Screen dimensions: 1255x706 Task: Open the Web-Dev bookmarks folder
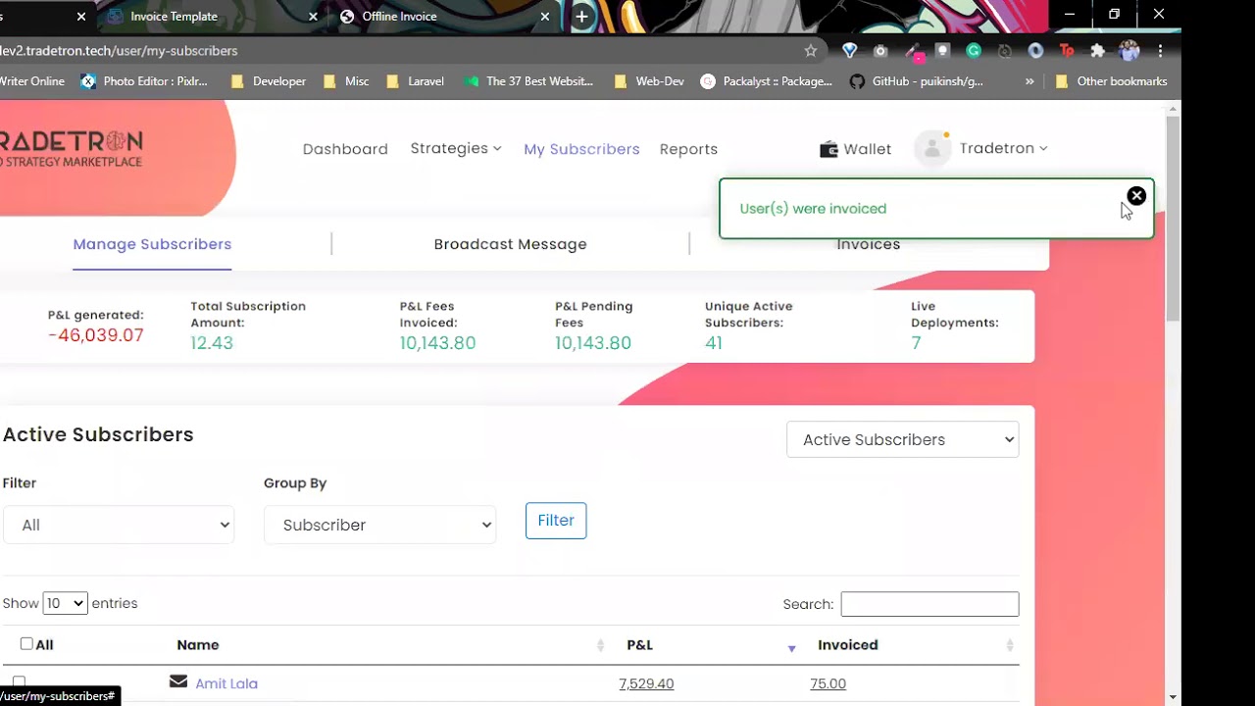[x=648, y=81]
